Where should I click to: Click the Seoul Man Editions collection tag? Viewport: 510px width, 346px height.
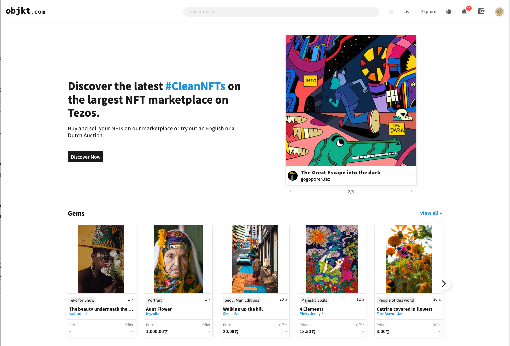tap(242, 300)
